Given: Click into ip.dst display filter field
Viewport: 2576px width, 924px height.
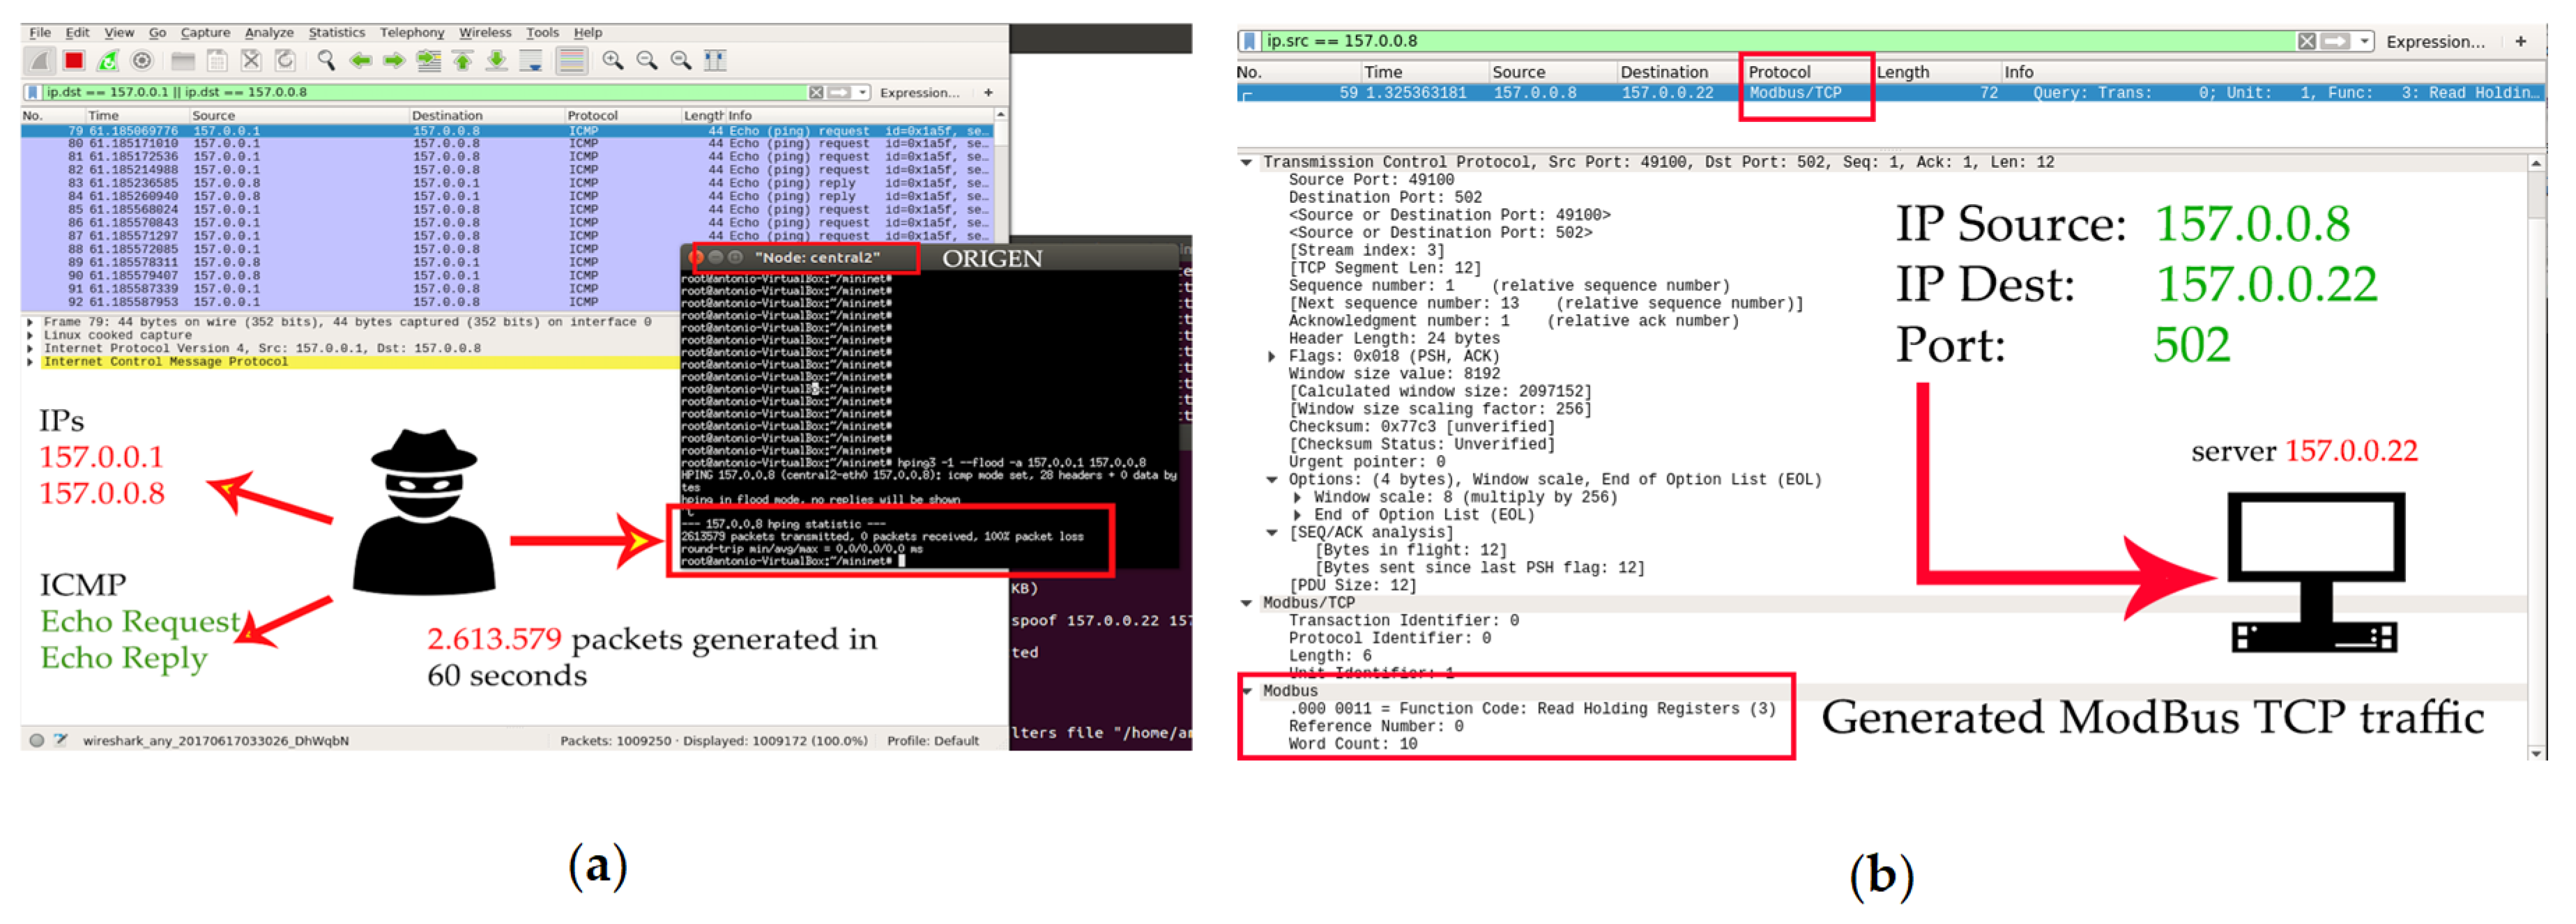Looking at the screenshot, I should (x=400, y=92).
